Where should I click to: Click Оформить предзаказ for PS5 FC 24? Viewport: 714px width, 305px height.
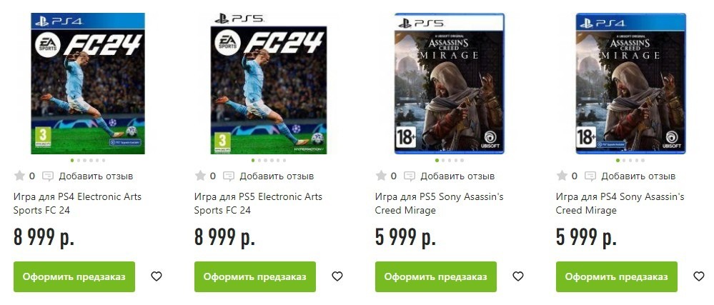[x=255, y=276]
